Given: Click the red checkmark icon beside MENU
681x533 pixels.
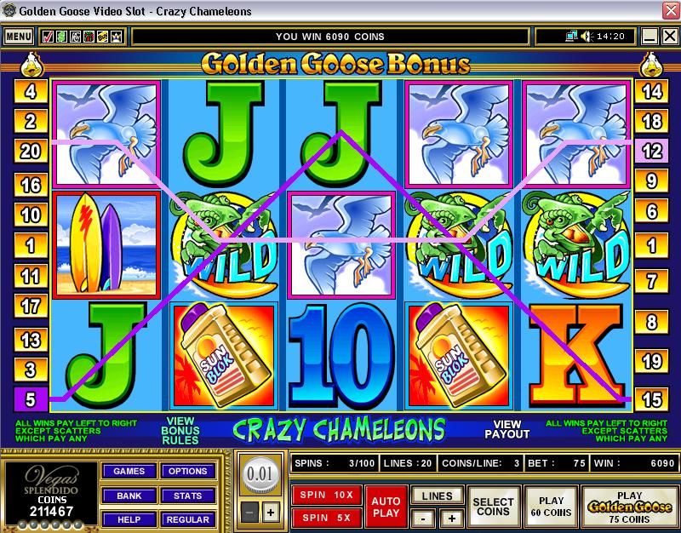Looking at the screenshot, I should click(x=48, y=37).
